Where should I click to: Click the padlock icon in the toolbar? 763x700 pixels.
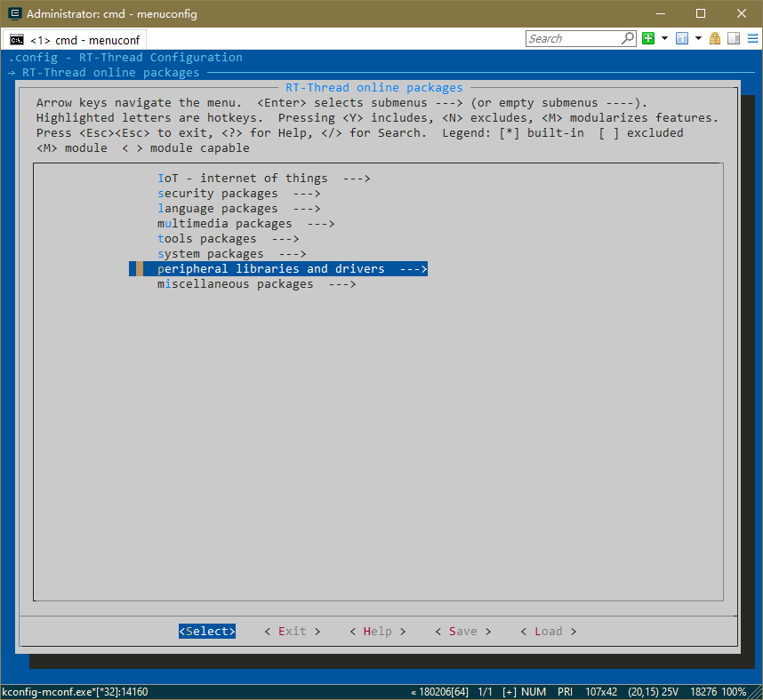[715, 38]
